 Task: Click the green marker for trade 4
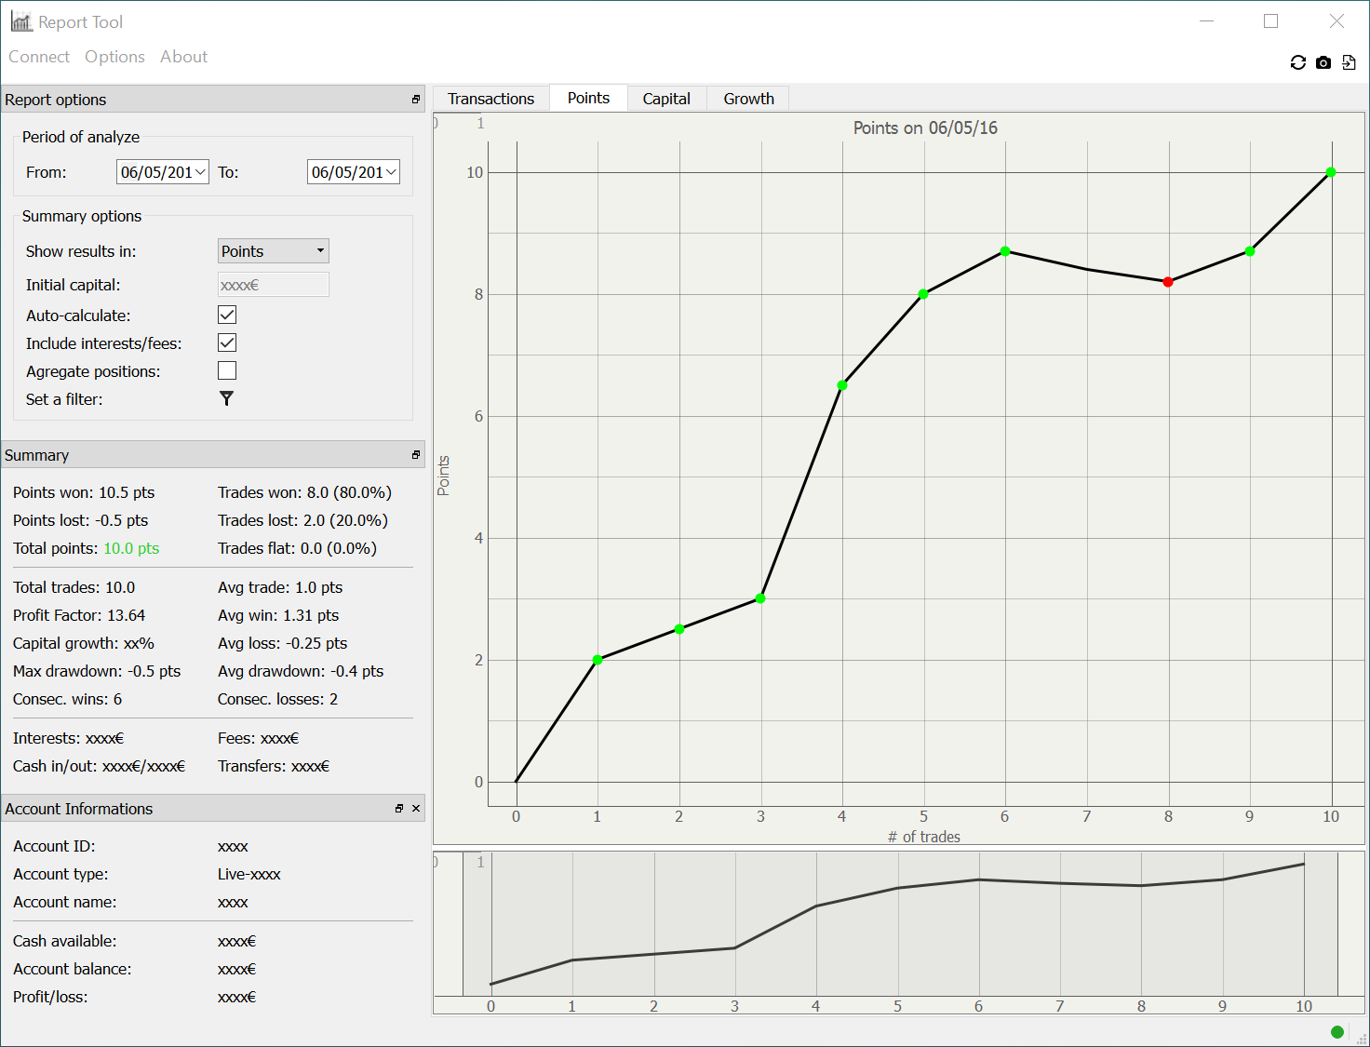click(842, 385)
